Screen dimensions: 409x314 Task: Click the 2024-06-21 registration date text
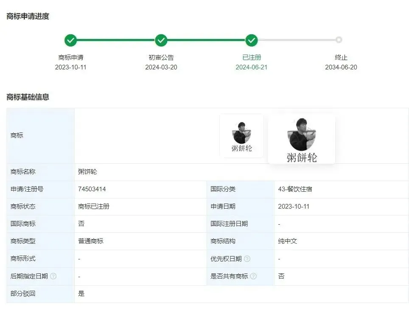pyautogui.click(x=252, y=67)
